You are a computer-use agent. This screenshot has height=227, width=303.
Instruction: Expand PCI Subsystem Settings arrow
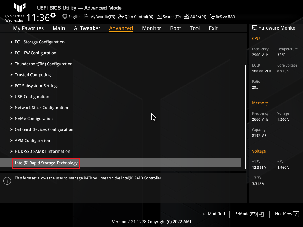(x=12, y=86)
